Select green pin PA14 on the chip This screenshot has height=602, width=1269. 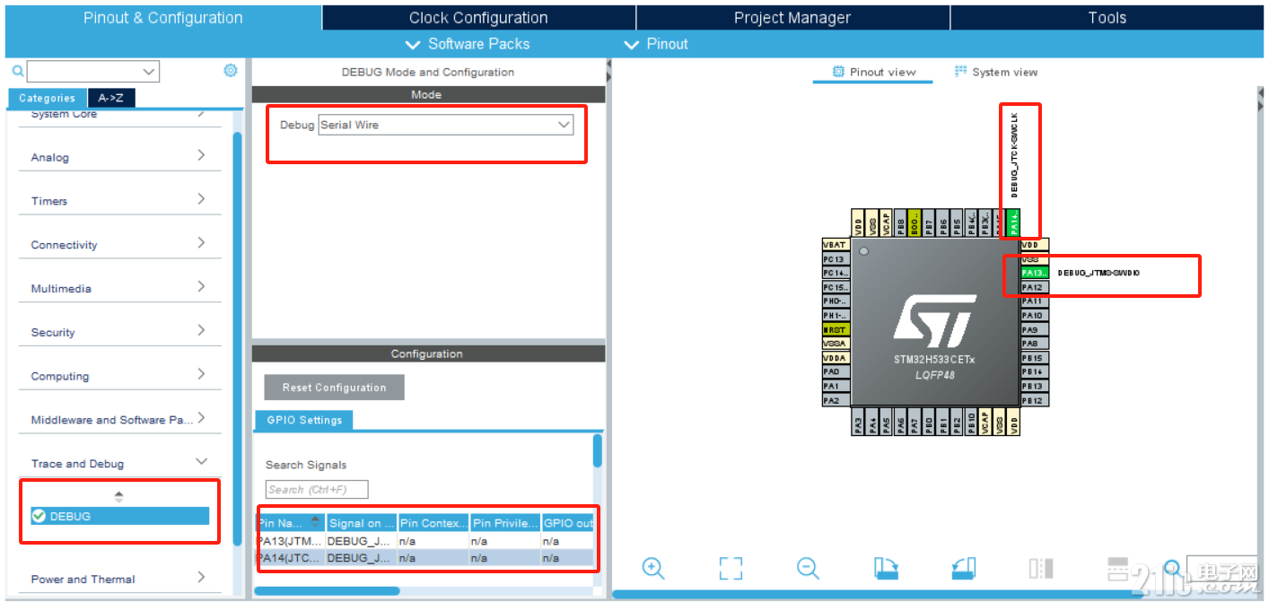click(x=1014, y=223)
